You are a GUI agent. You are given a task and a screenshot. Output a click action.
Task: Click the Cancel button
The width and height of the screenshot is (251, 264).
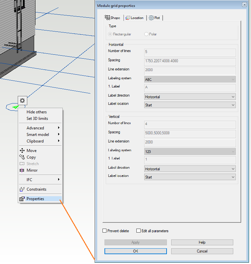(202, 251)
